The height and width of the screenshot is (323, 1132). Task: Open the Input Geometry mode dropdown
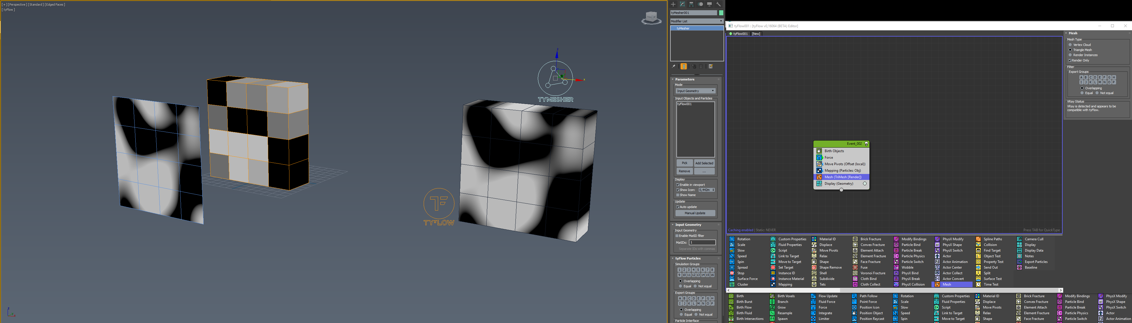696,91
